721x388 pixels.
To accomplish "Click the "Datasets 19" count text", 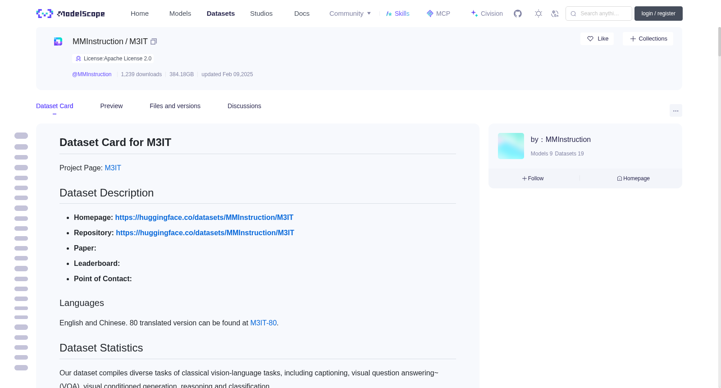I will 570,154.
